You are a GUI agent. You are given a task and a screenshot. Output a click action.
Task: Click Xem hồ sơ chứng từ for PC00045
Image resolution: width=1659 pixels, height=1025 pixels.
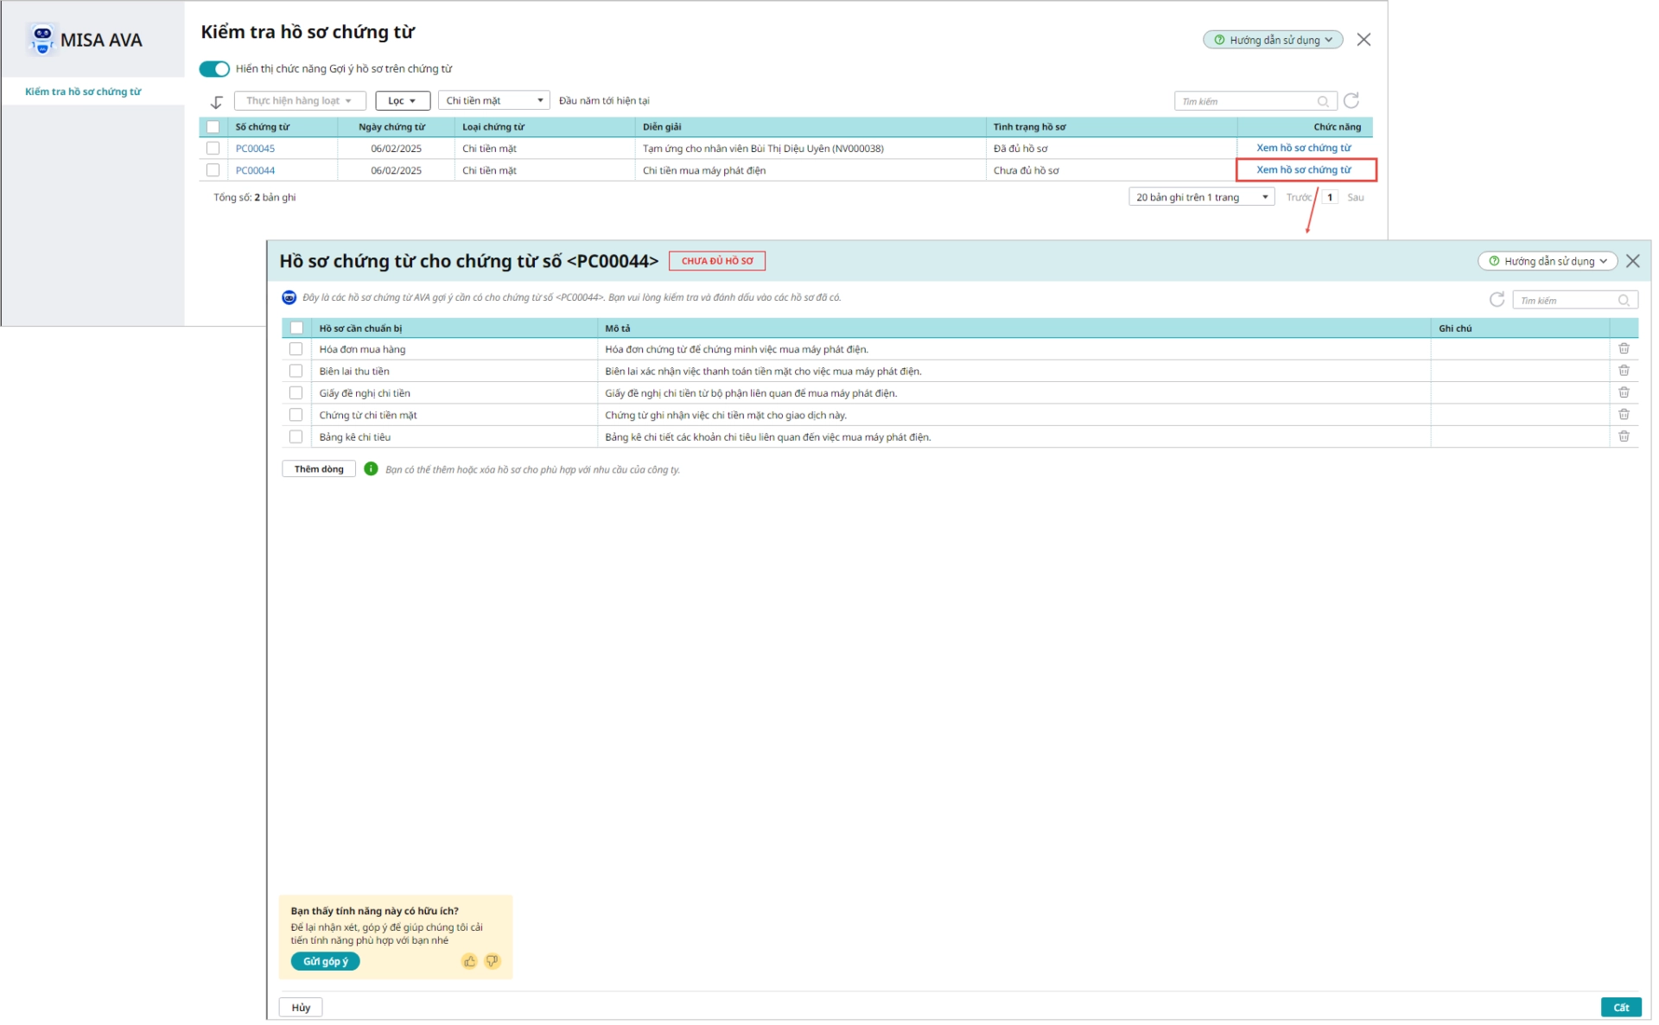[x=1303, y=148]
